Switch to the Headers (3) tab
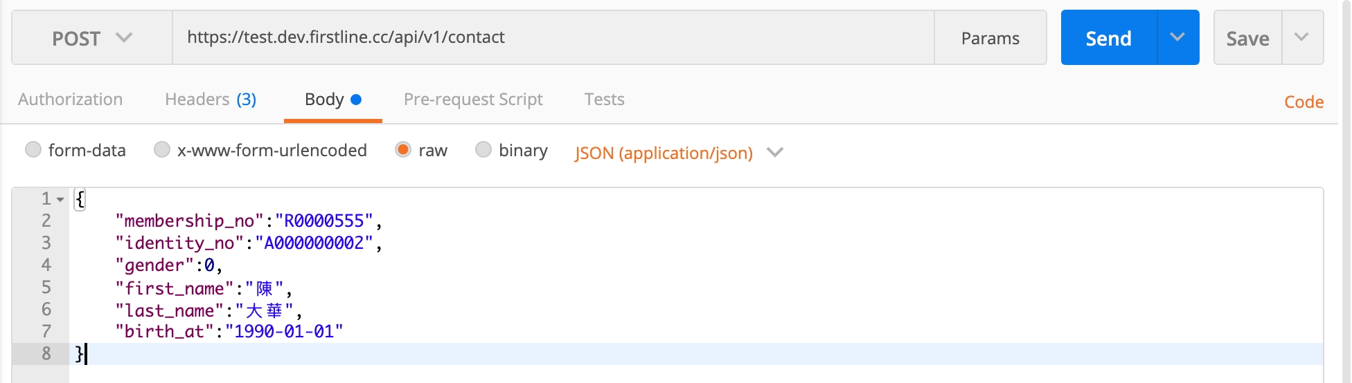Screen dimensions: 1352x383 click(x=211, y=100)
